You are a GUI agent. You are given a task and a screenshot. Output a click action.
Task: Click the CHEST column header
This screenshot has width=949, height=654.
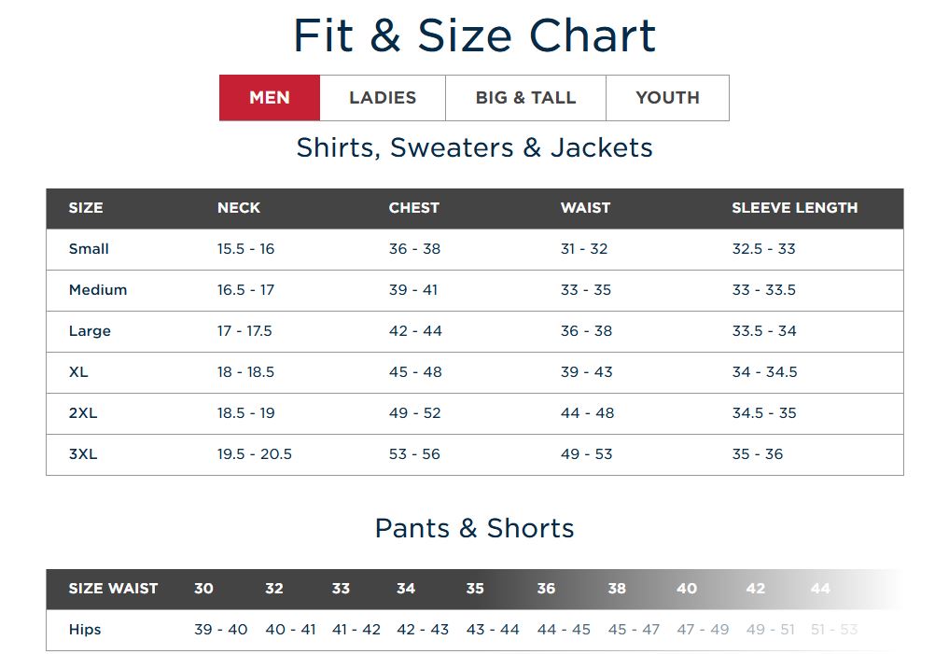click(x=414, y=207)
